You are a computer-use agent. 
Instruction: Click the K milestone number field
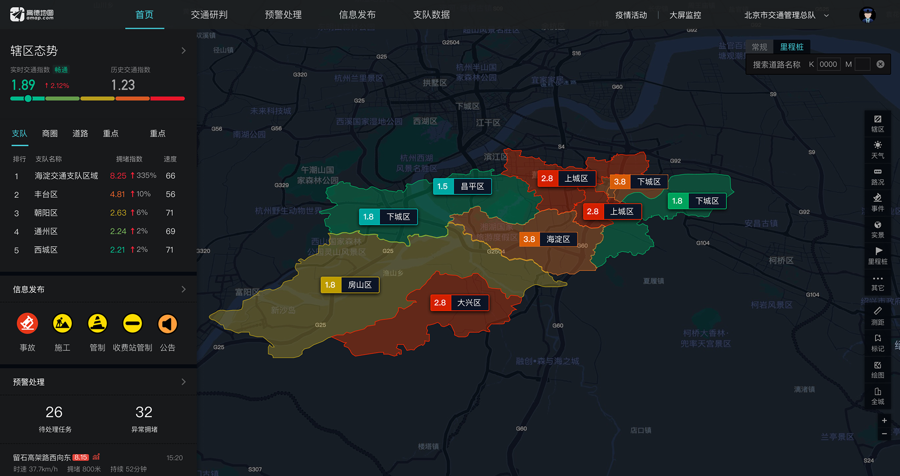828,64
